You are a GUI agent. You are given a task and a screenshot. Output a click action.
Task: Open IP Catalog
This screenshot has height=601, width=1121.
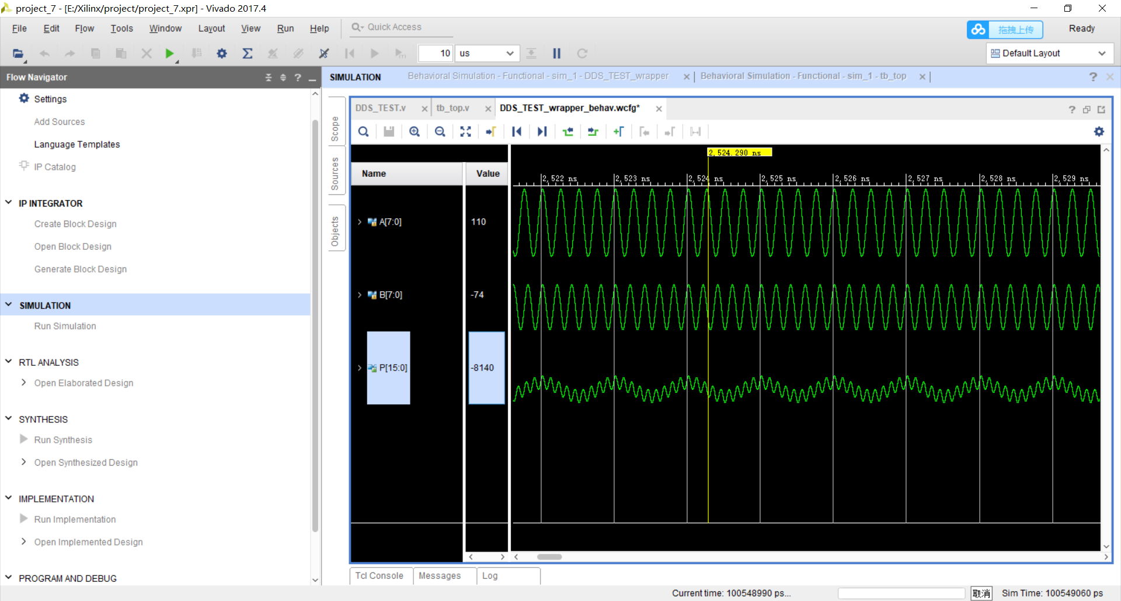point(55,167)
